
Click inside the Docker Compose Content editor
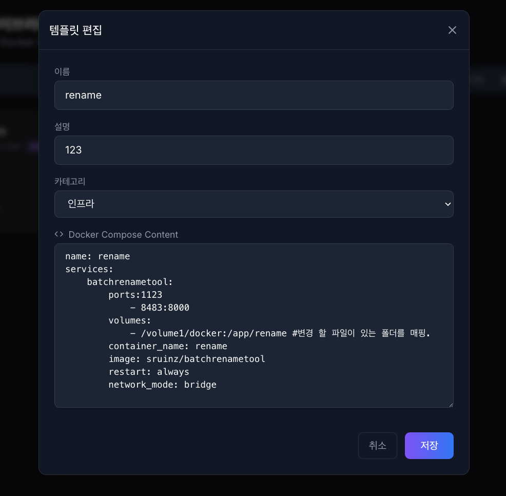[x=254, y=325]
